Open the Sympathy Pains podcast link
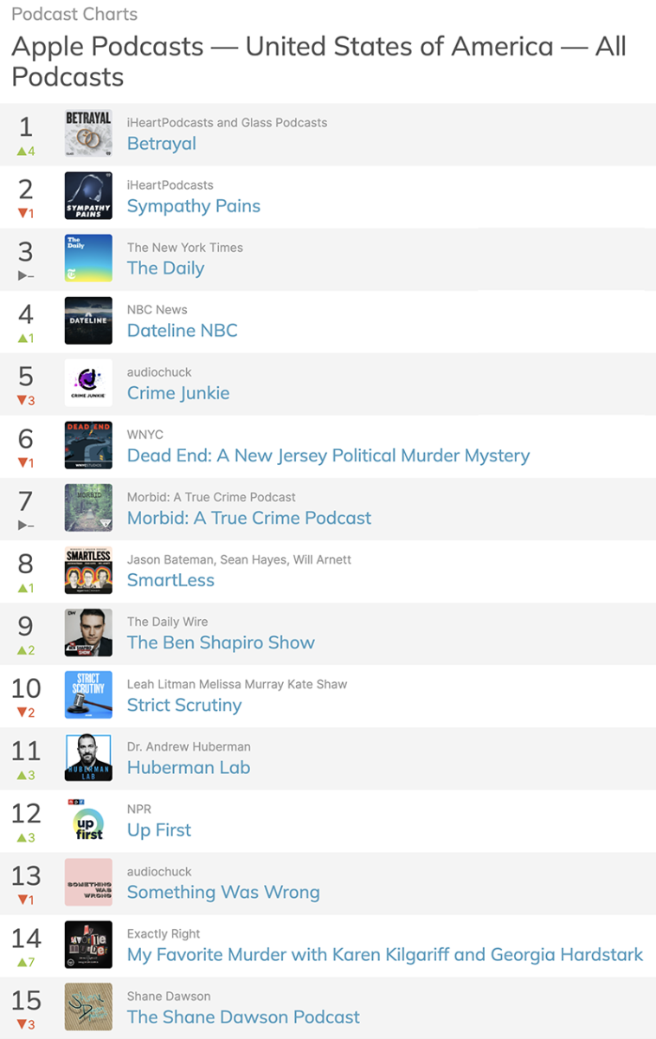Viewport: 656px width, 1039px height. 193,206
